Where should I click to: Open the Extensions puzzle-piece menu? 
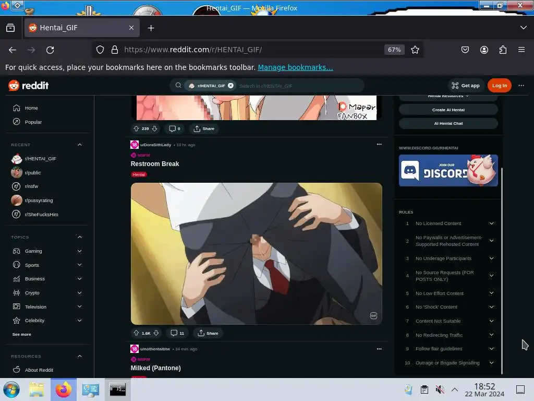[503, 50]
